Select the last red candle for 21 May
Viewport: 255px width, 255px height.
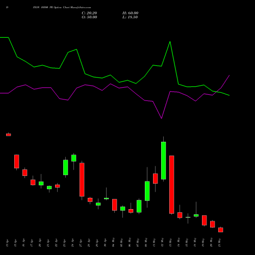221,230
